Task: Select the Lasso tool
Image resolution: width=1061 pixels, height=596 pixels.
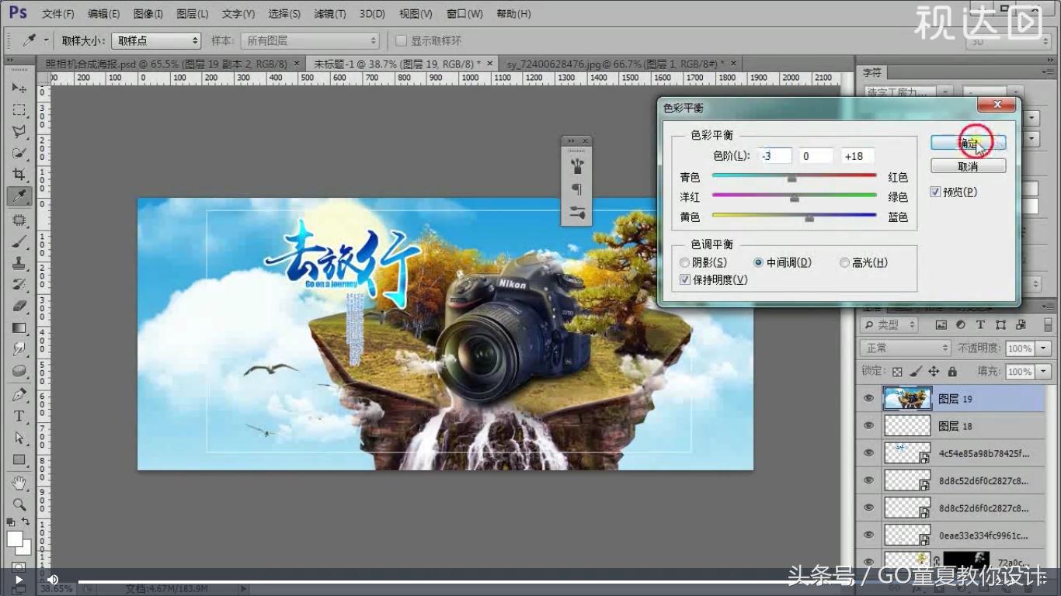Action: [x=19, y=131]
